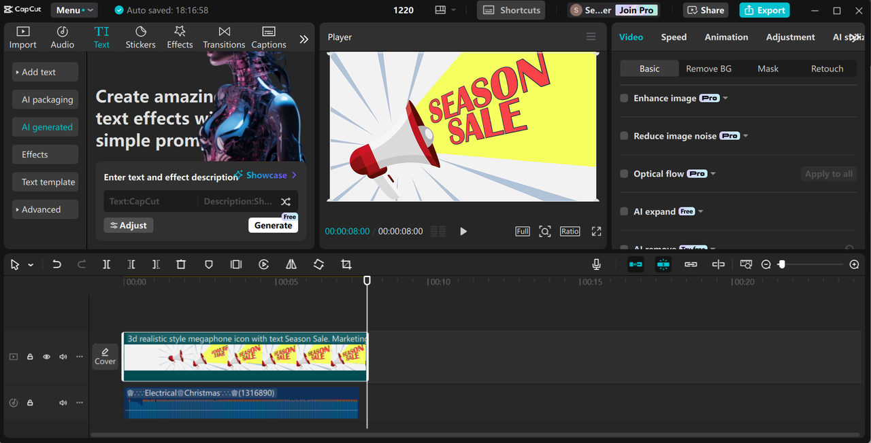Image resolution: width=871 pixels, height=443 pixels.
Task: Mute the audio track speaker icon
Action: coord(63,403)
